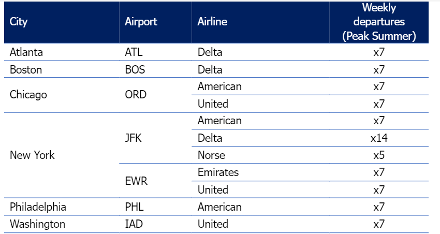Click the Weekly departures column header
This screenshot has width=440, height=234.
pyautogui.click(x=379, y=22)
